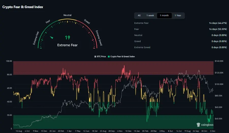This screenshot has height=133, width=229.
Task: Click the gauge value 19
Action: (x=67, y=38)
